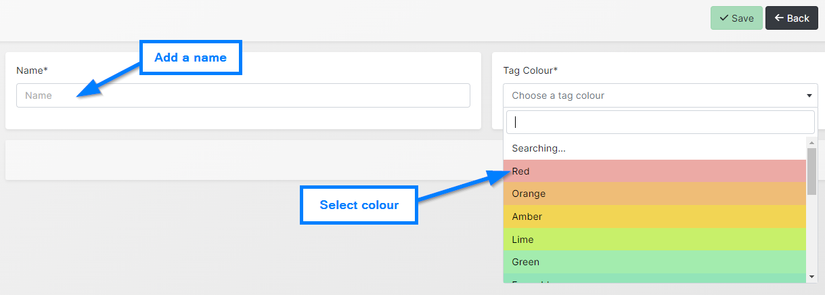This screenshot has width=825, height=295.
Task: Click the checkmark icon on Save
Action: tap(723, 18)
